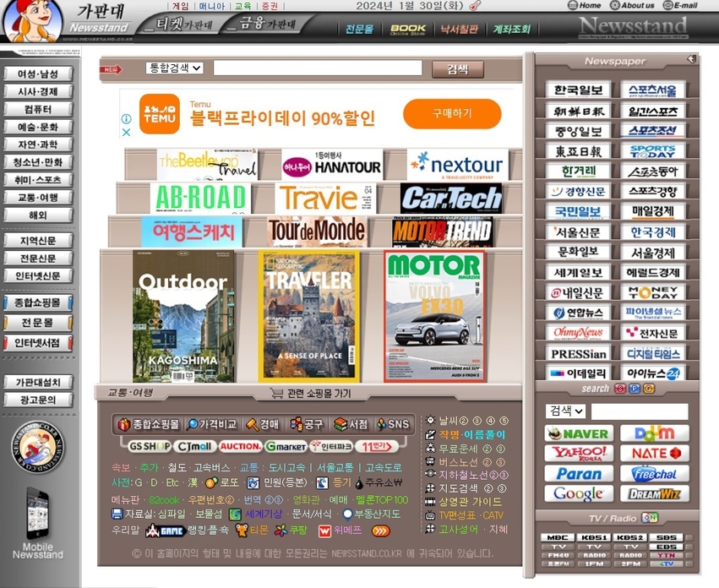Close the Temu advertisement with X
This screenshot has width=719, height=588.
126,132
